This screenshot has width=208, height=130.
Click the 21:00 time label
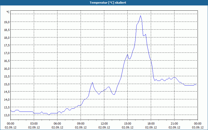point(174,124)
